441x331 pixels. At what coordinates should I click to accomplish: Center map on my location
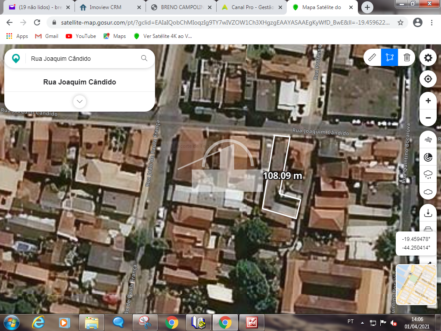pos(428,79)
